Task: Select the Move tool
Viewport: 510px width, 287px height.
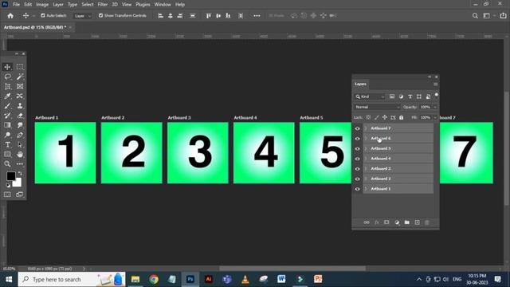Action: 7,67
